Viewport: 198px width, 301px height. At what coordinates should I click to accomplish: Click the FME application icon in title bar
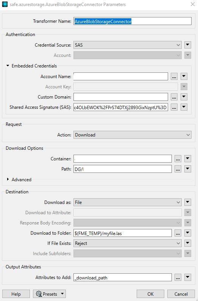tap(5, 4)
